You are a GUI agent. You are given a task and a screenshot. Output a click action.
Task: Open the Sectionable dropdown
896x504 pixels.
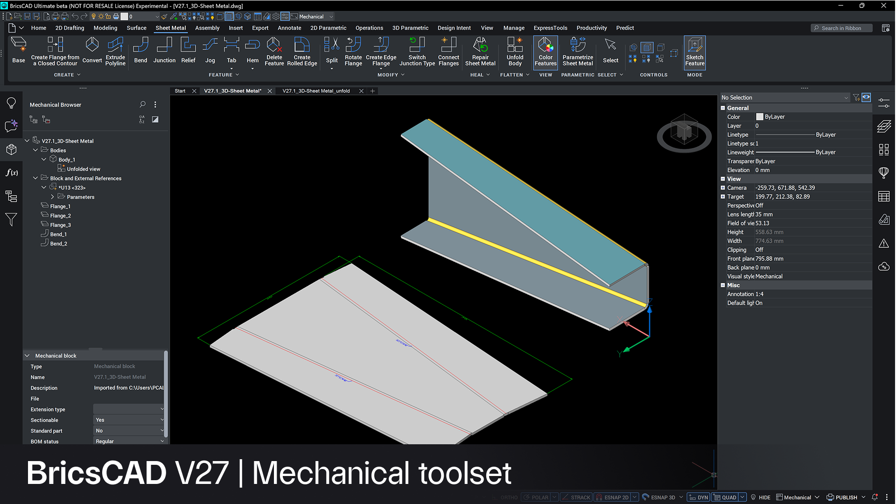point(129,420)
